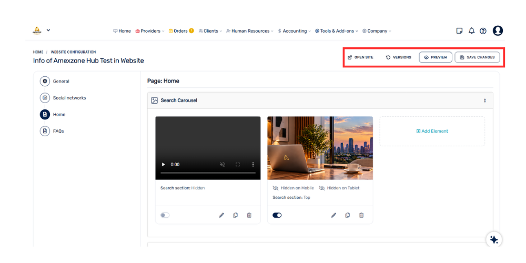Enable the toggle on the video card
Viewport: 526px width, 263px height.
point(165,215)
